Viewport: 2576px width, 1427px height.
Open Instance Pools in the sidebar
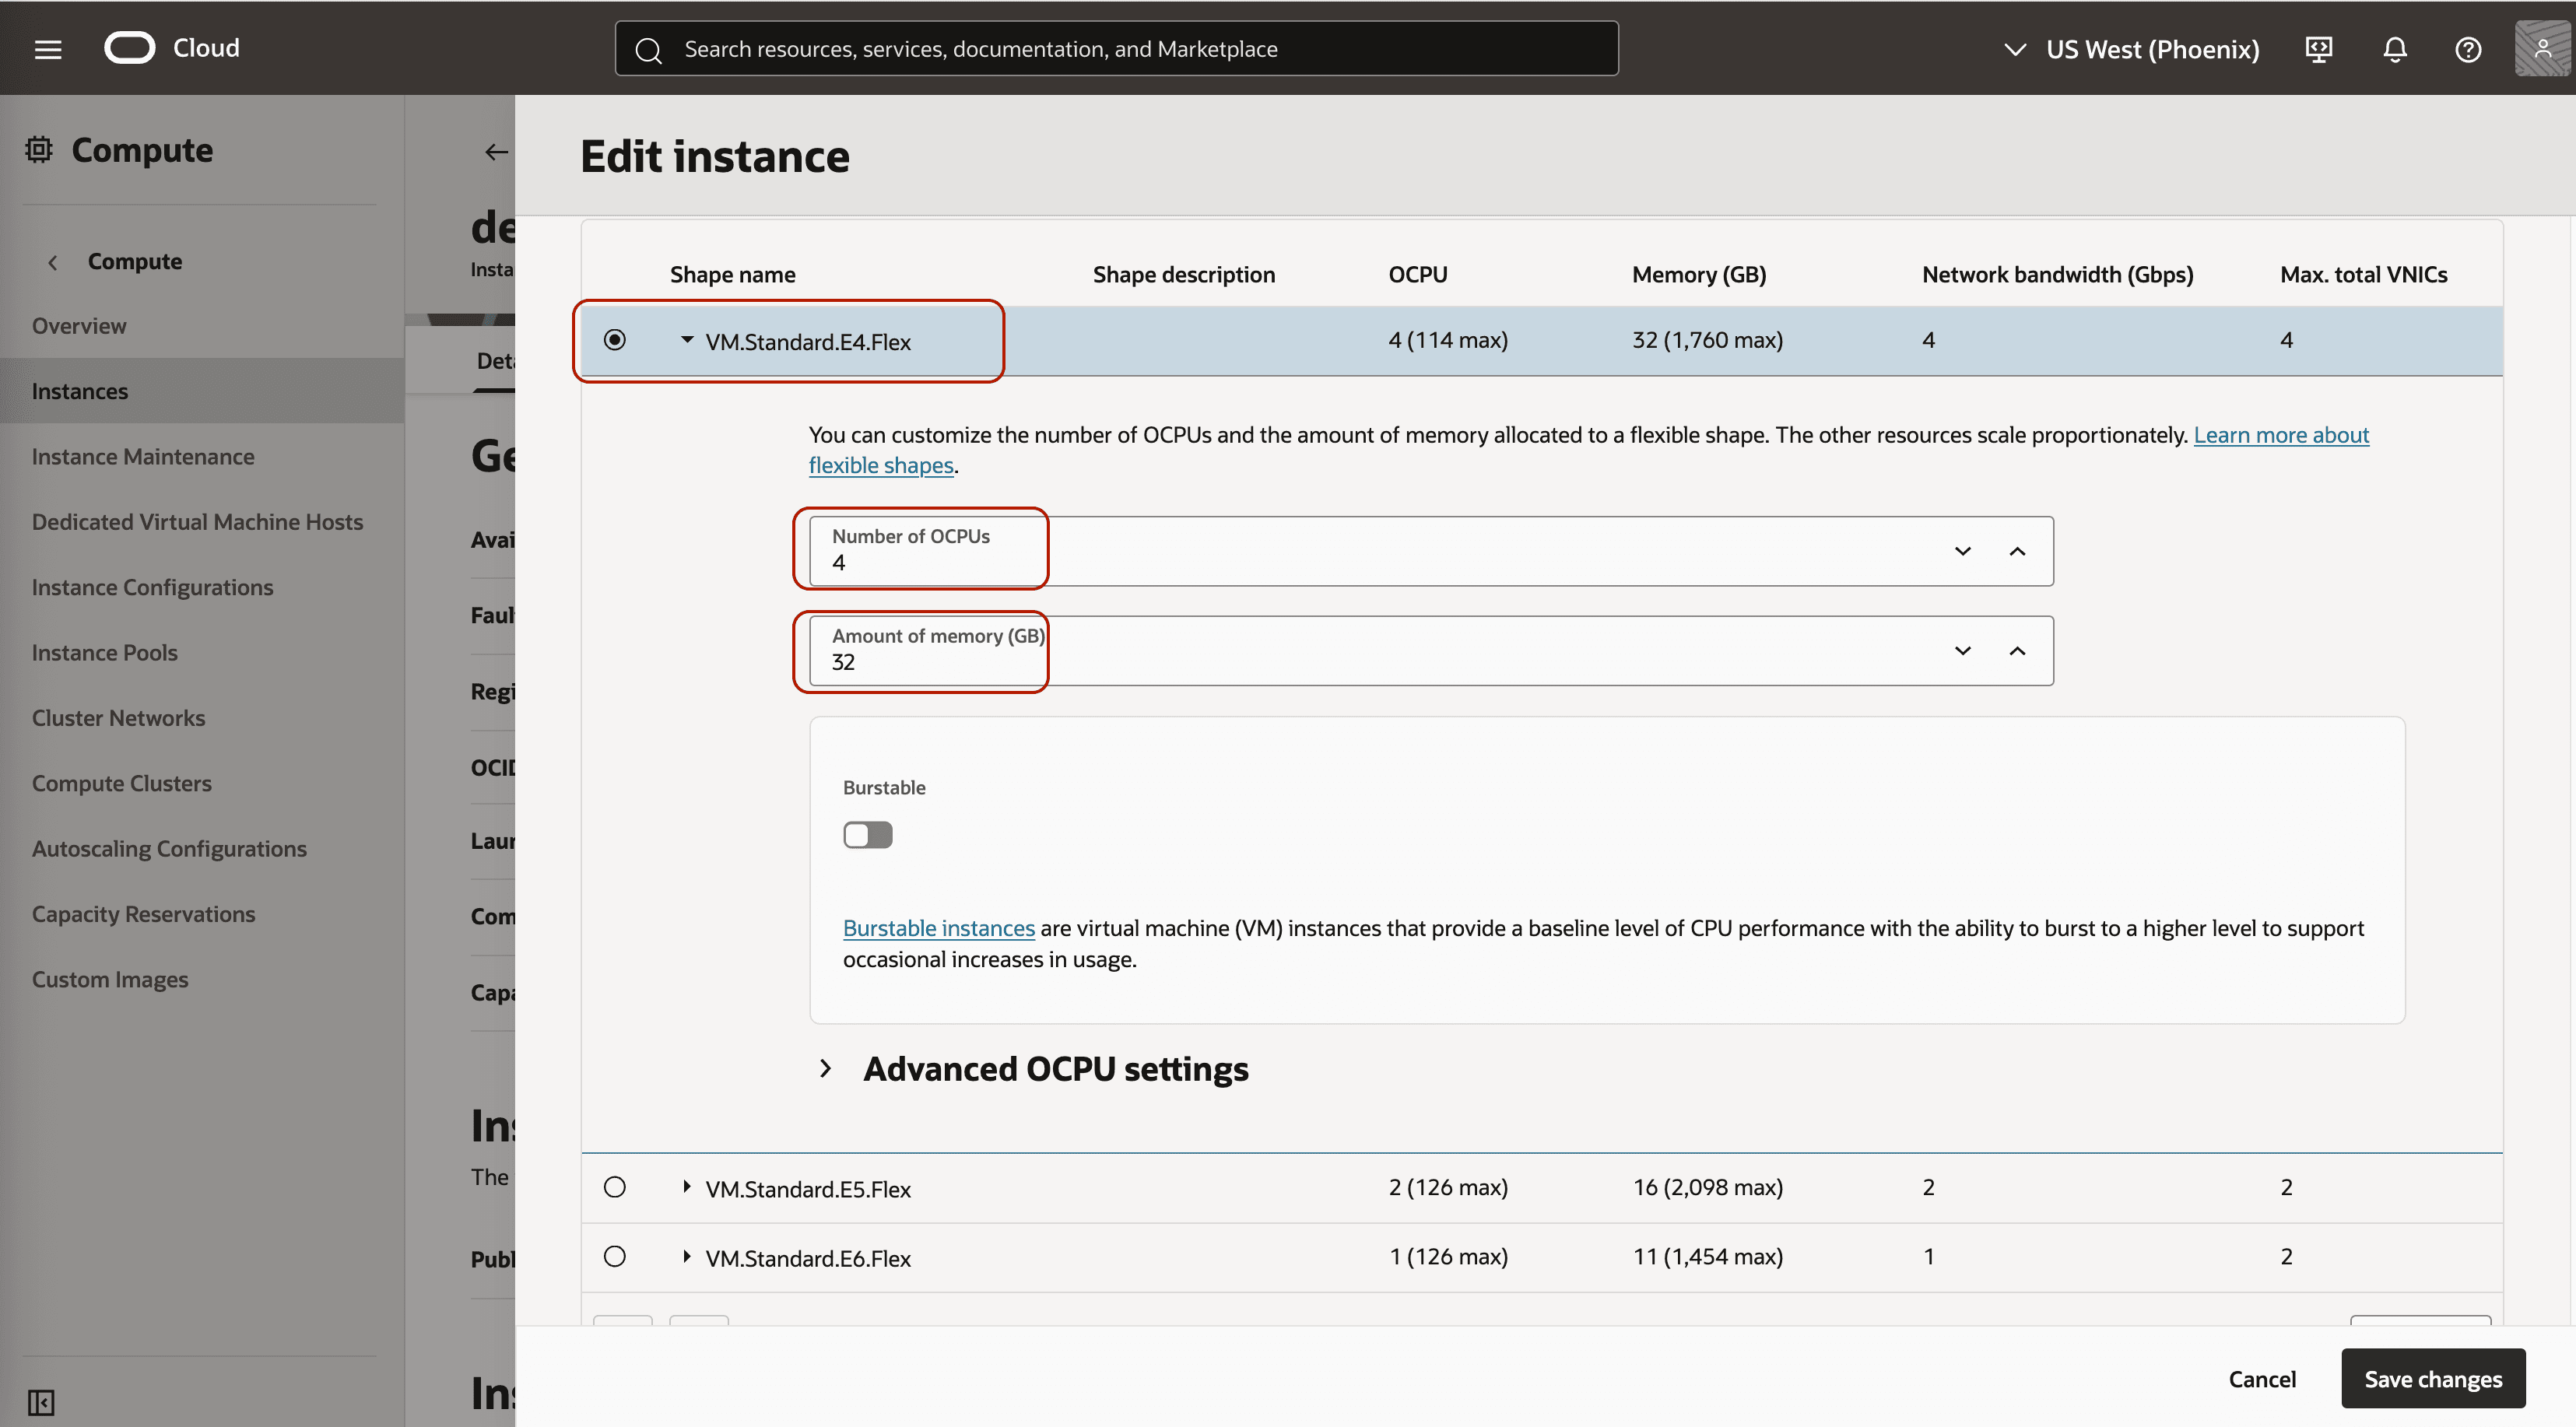point(104,652)
